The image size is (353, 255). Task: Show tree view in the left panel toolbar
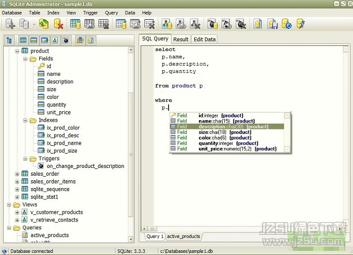tap(9, 41)
